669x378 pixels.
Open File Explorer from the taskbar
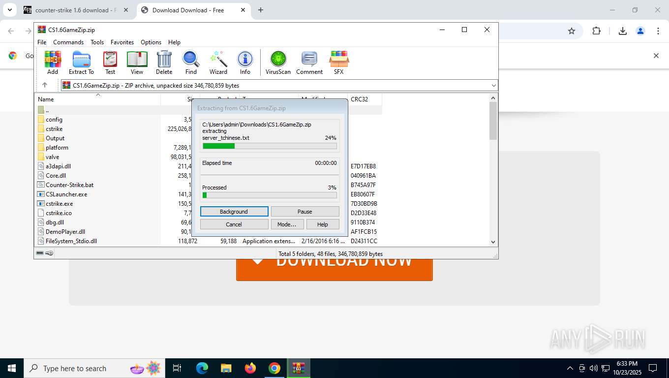226,368
